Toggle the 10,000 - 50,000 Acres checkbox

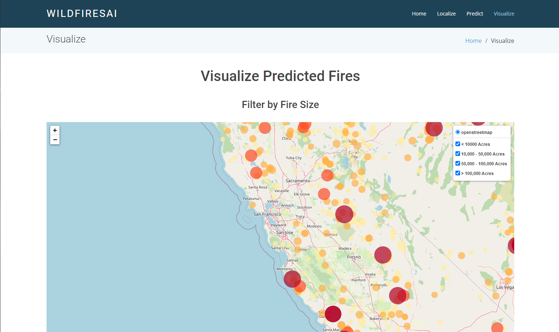pyautogui.click(x=458, y=154)
